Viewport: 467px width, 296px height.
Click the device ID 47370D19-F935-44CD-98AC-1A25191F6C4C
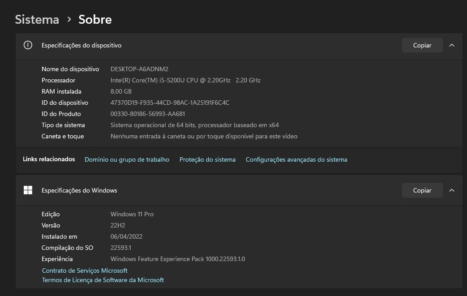click(x=170, y=103)
